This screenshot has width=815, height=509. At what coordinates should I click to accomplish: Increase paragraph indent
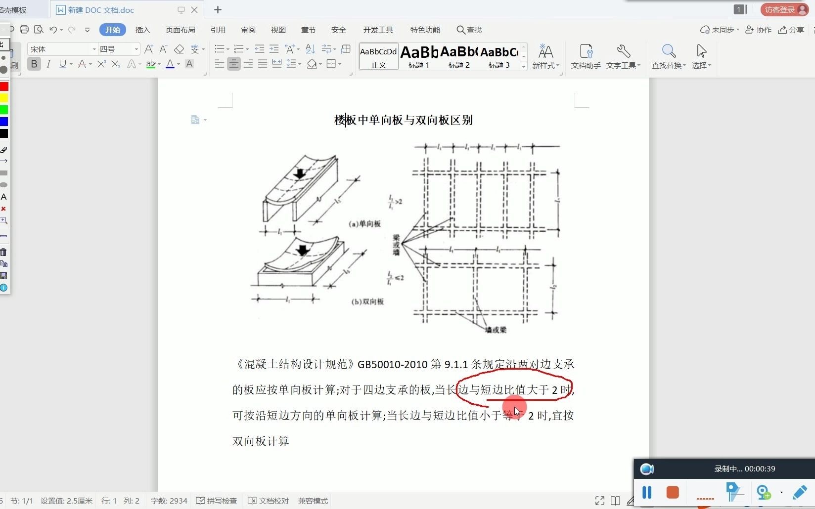pyautogui.click(x=273, y=49)
